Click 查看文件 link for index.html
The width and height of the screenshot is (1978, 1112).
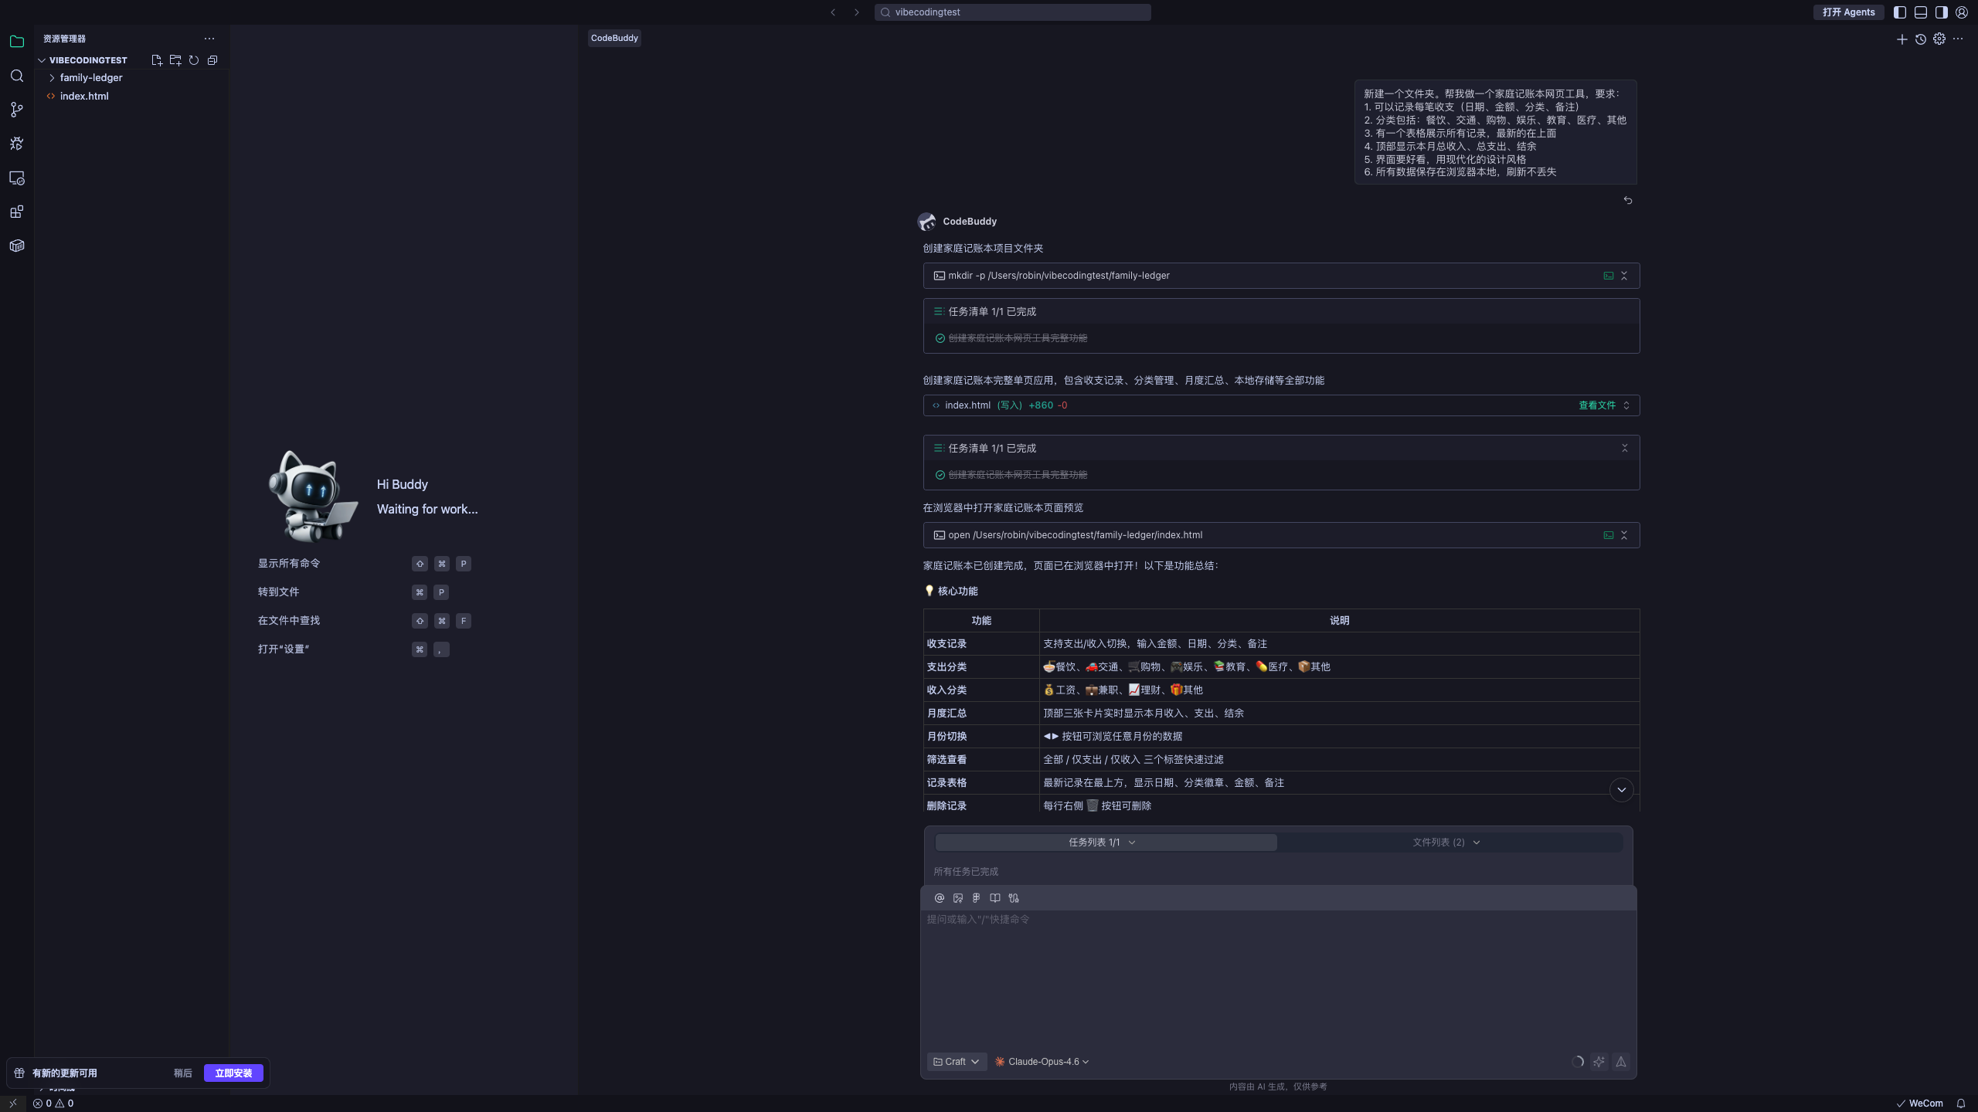(1597, 405)
